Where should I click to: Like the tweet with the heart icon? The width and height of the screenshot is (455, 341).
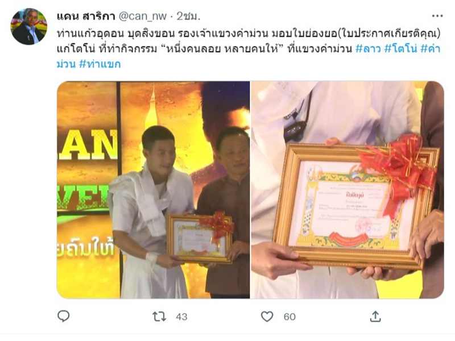point(267,317)
